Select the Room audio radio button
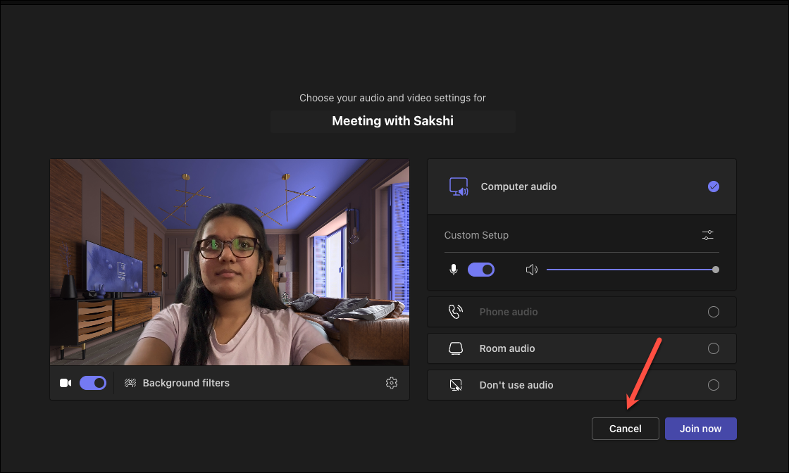The width and height of the screenshot is (789, 473). [x=714, y=348]
